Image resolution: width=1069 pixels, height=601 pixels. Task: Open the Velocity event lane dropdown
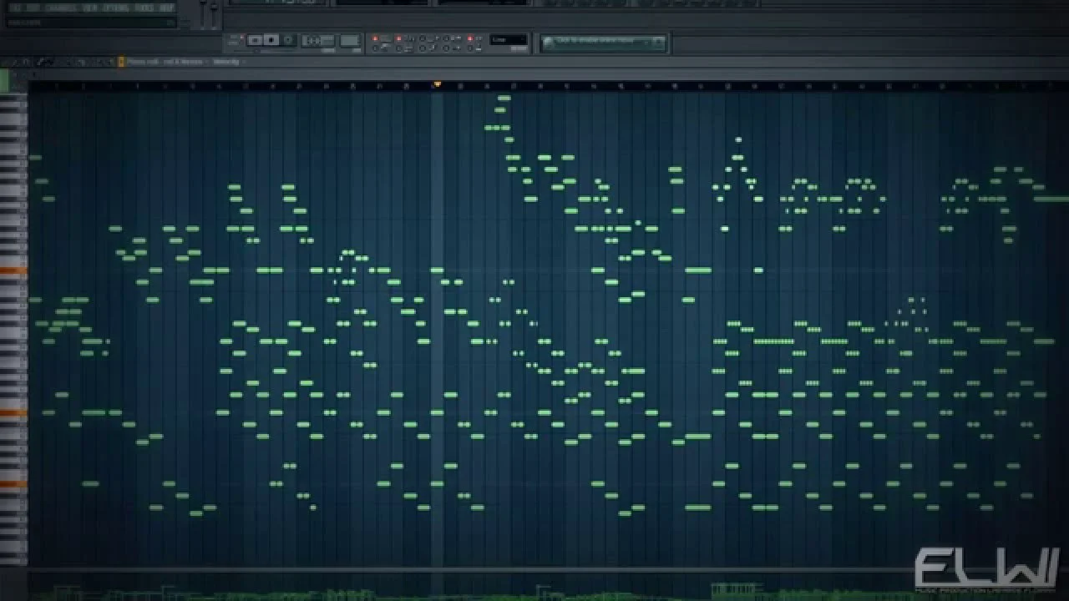226,62
